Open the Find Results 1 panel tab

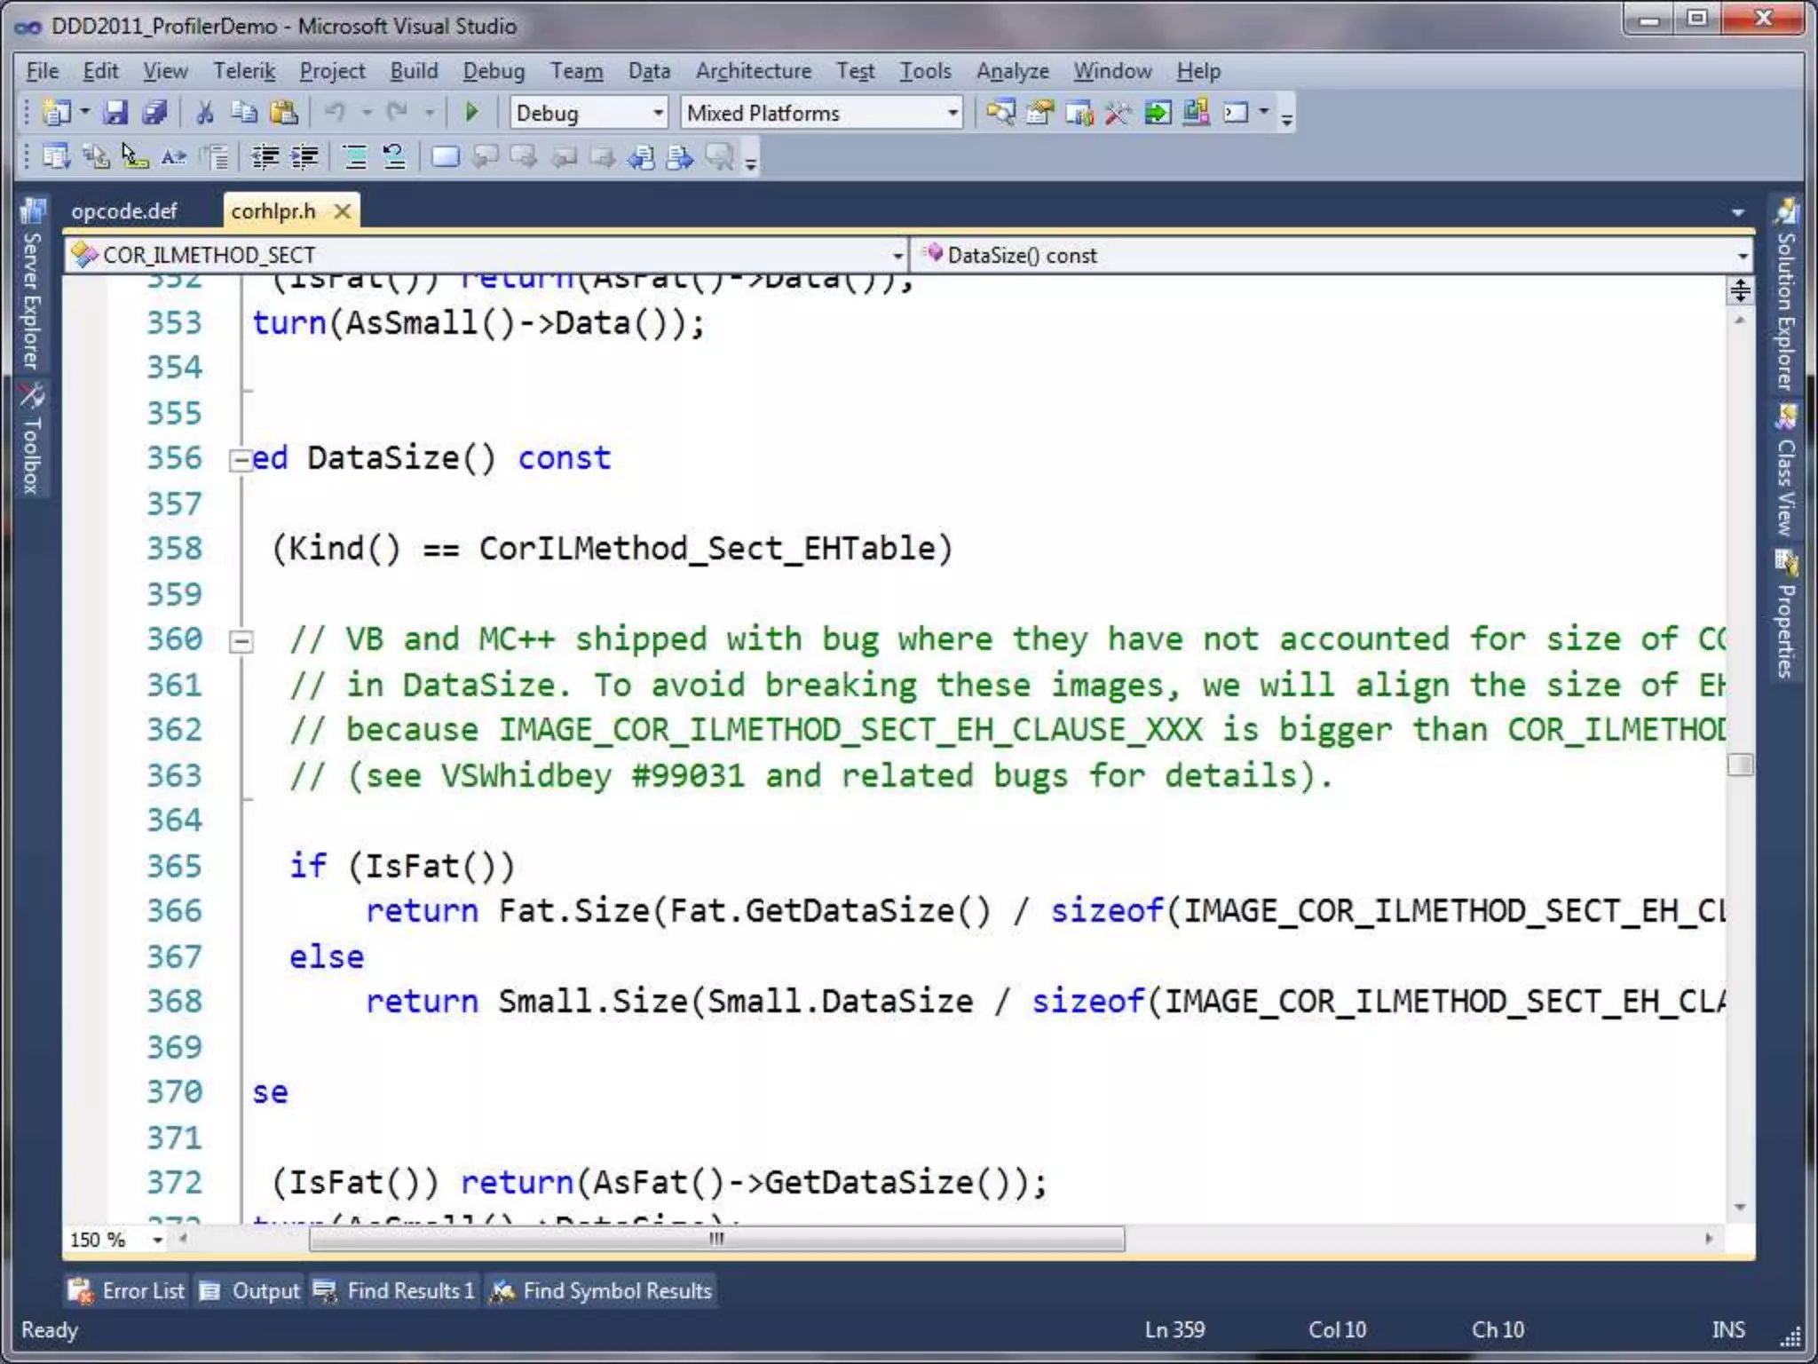click(x=395, y=1290)
